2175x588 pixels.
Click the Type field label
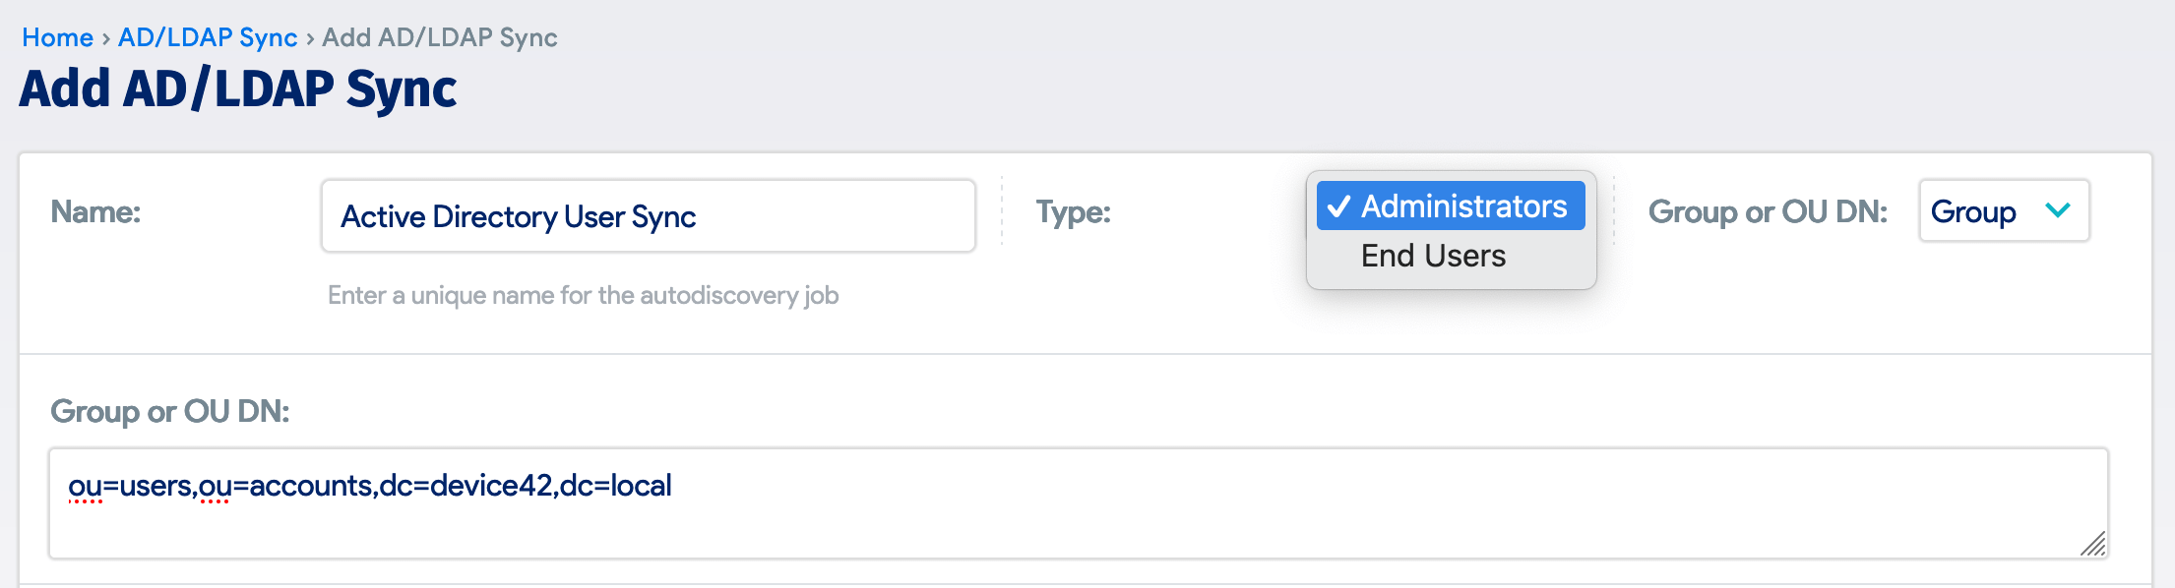tap(1073, 210)
